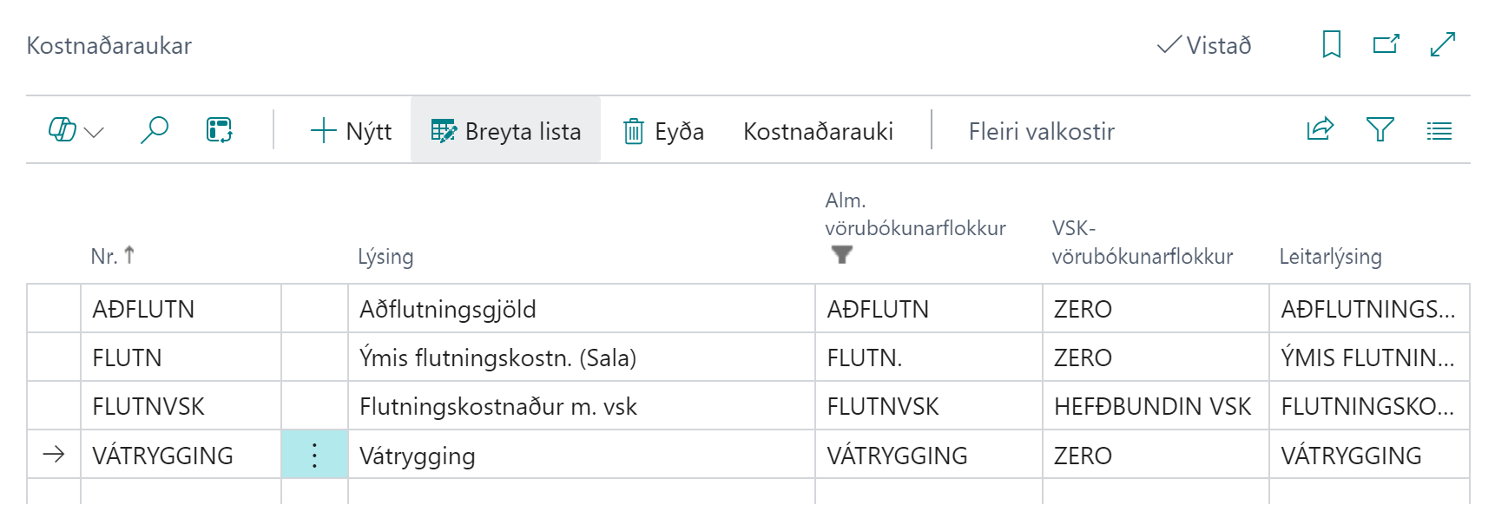This screenshot has height=505, width=1495.
Task: Open the VÁTRYGGING row three-dot menu
Action: (x=314, y=455)
